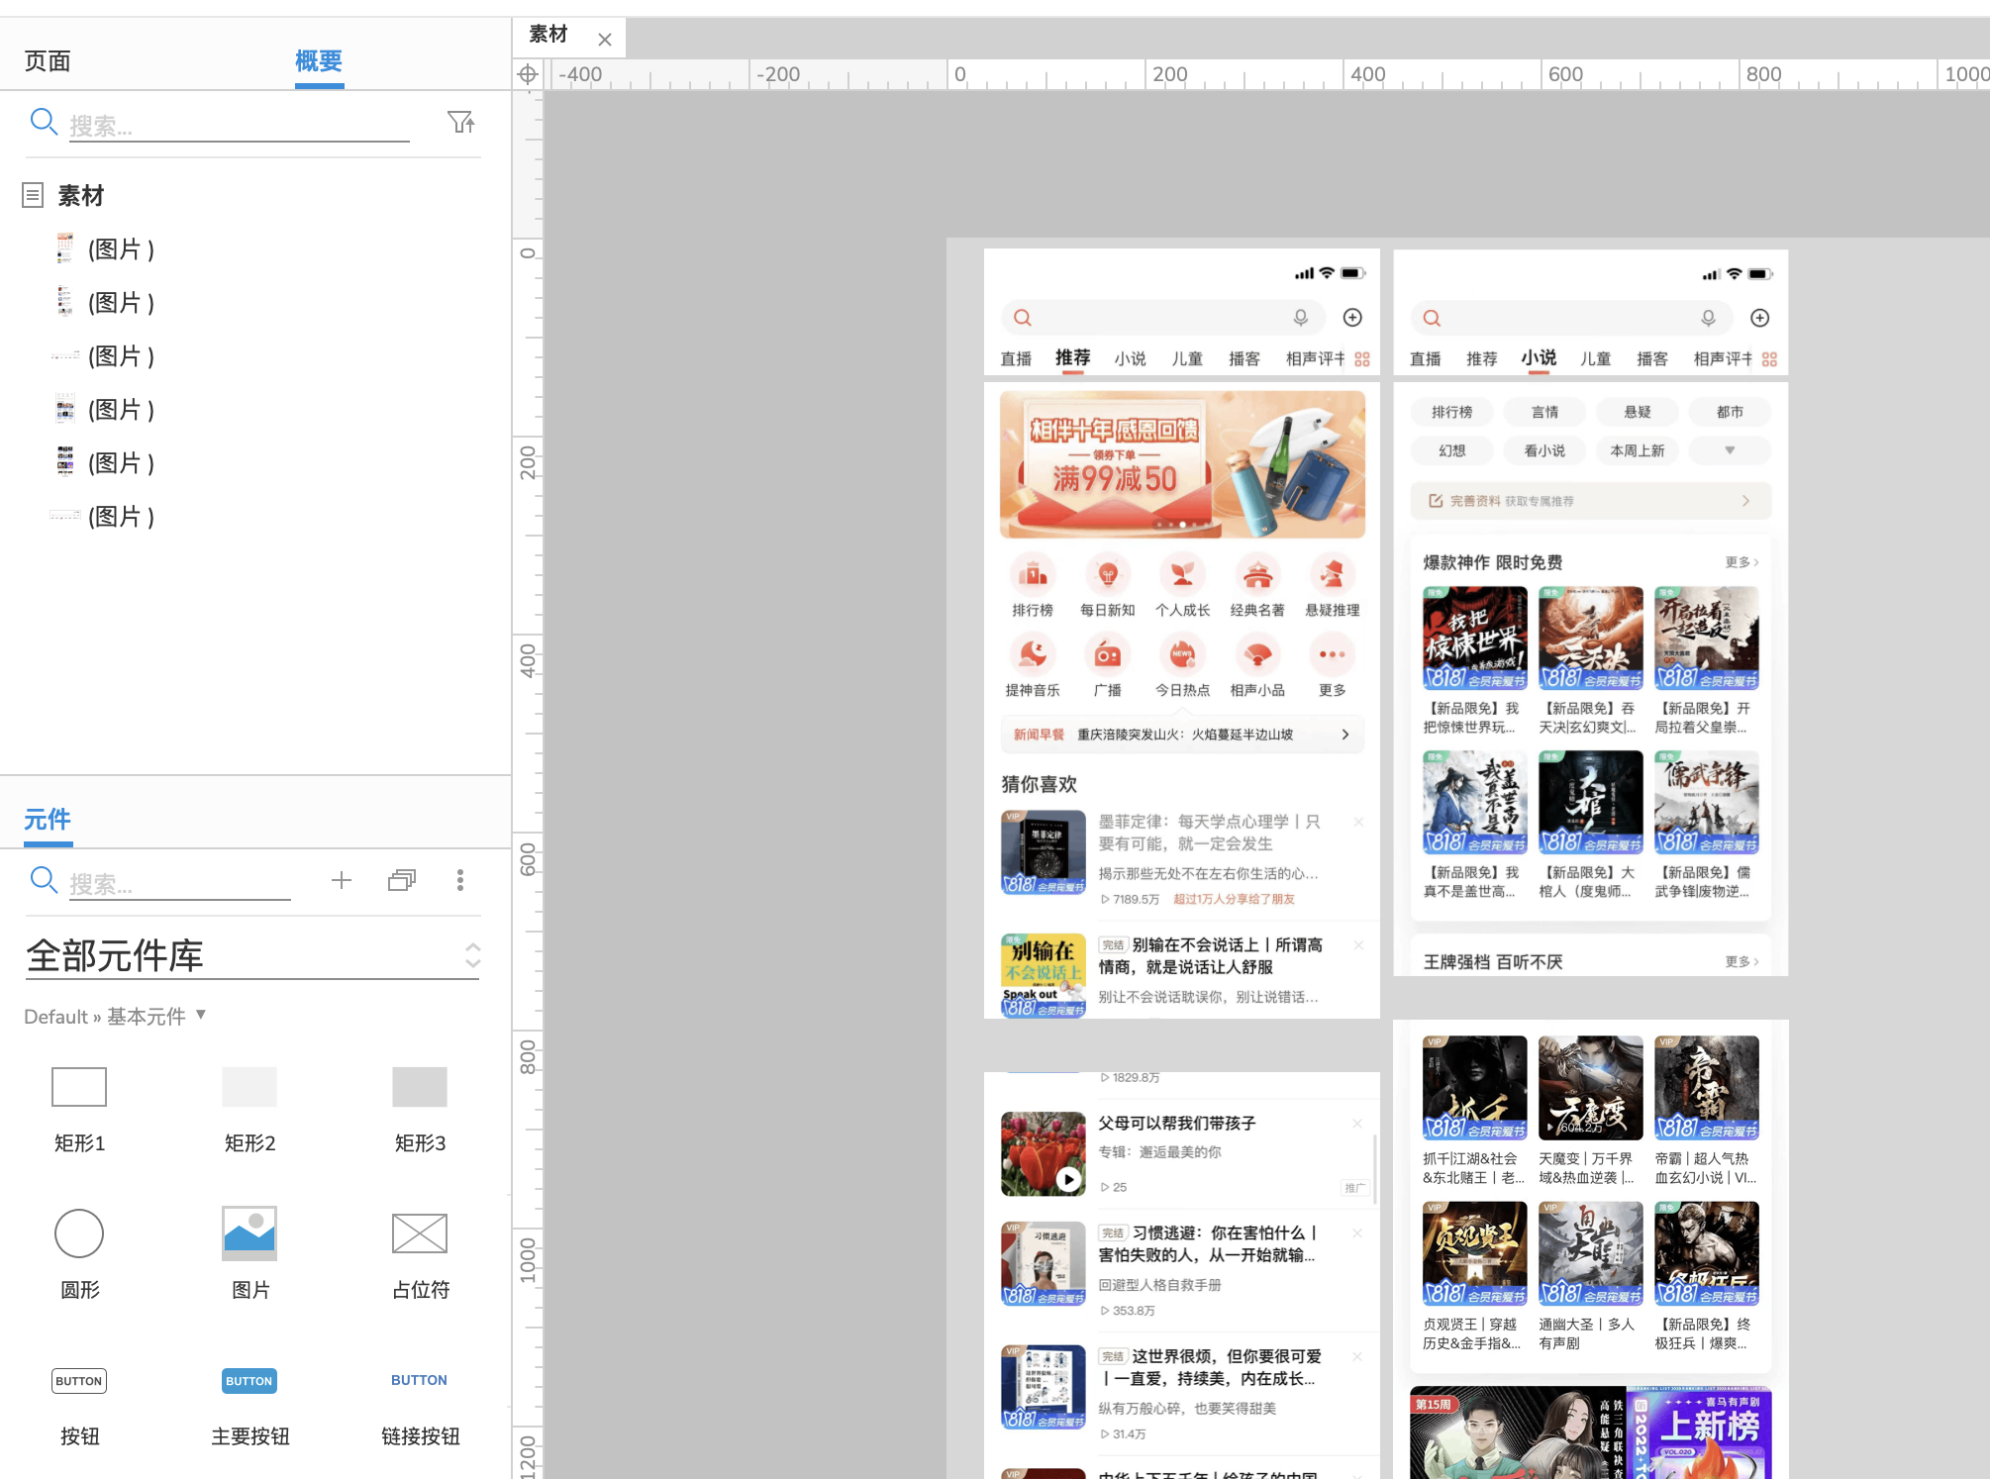Click the 个人成长 icon in mockup
Viewport: 1990px width, 1479px height.
[1182, 574]
